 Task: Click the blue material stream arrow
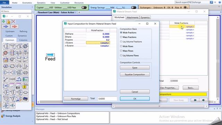[x=6, y=26]
